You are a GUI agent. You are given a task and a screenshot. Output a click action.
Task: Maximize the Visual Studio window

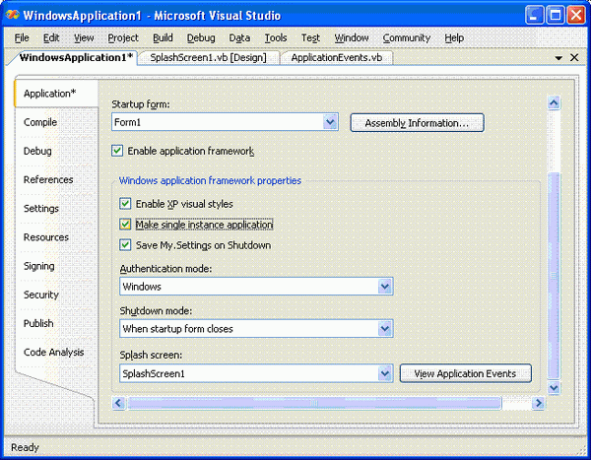[x=556, y=15]
